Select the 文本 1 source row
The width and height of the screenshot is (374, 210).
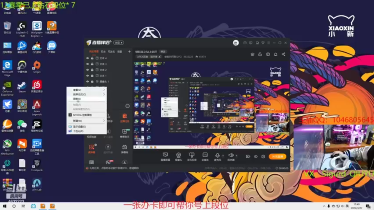(x=108, y=76)
